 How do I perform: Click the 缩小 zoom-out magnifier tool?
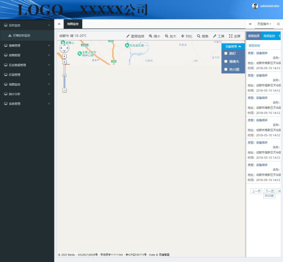click(x=155, y=36)
